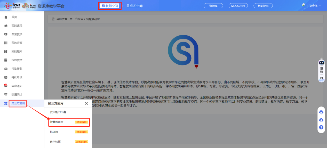Click the icon beside 待批作业
327x148 pixels.
pos(6,69)
